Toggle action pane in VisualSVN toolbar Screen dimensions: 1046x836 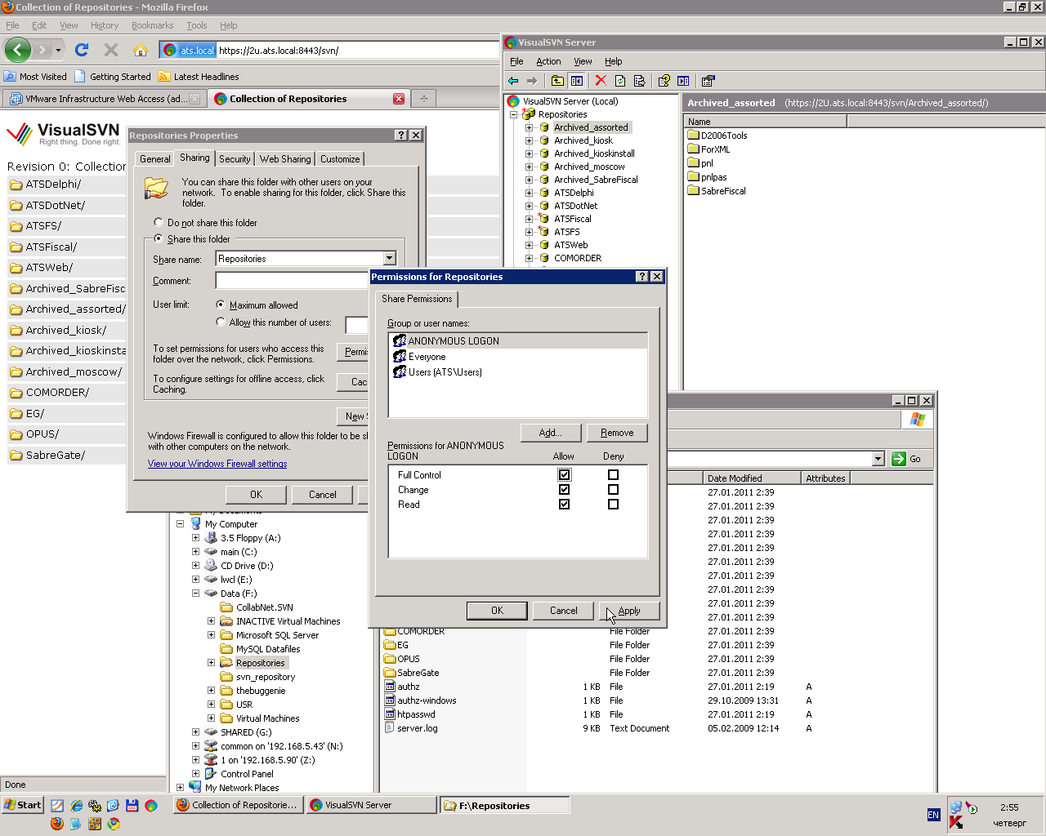tap(683, 81)
